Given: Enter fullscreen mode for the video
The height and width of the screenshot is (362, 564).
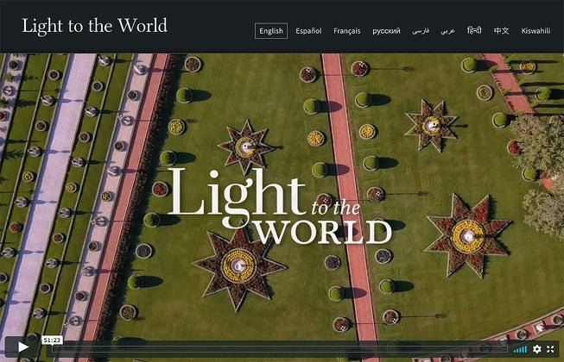Looking at the screenshot, I should [550, 349].
